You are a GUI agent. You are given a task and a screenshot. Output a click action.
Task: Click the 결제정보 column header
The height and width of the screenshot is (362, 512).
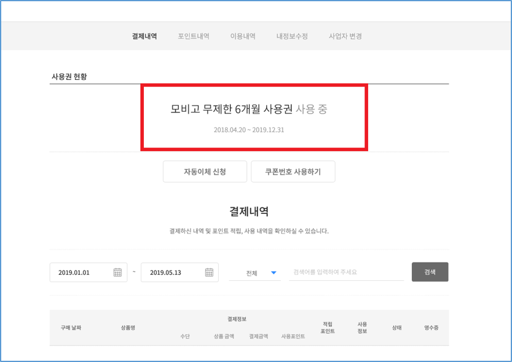(237, 319)
